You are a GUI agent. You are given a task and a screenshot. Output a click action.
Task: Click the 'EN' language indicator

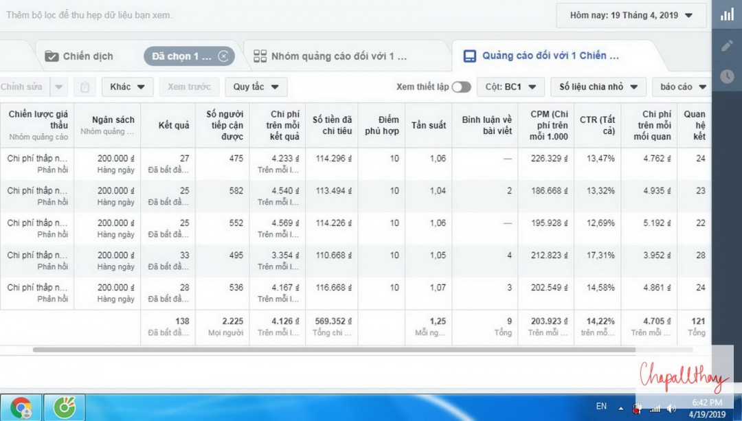point(601,406)
